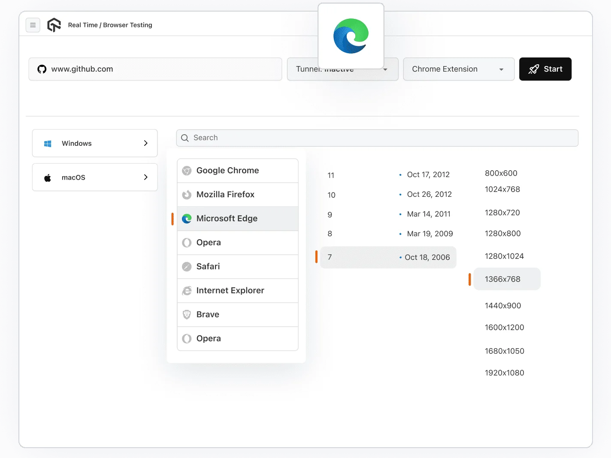
Task: Select the 1366x768 resolution option
Action: 502,279
